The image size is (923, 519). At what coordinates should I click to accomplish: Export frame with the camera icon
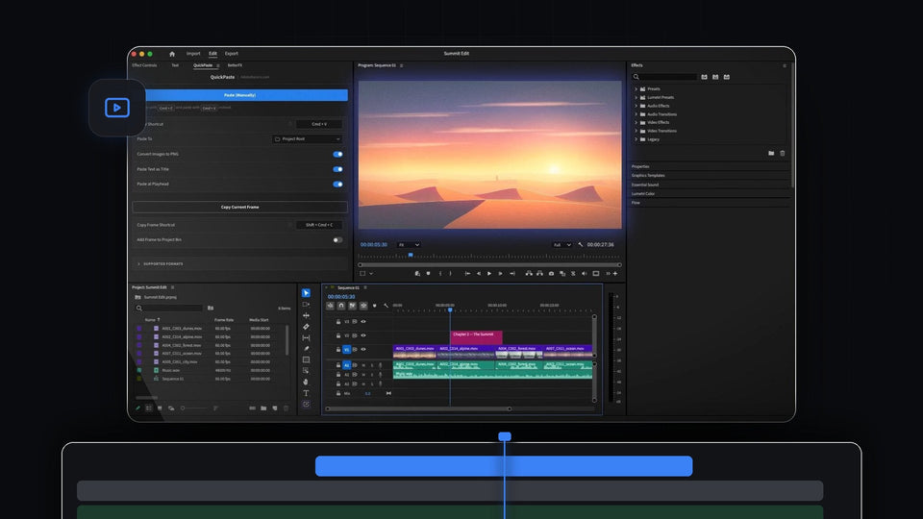coord(551,274)
